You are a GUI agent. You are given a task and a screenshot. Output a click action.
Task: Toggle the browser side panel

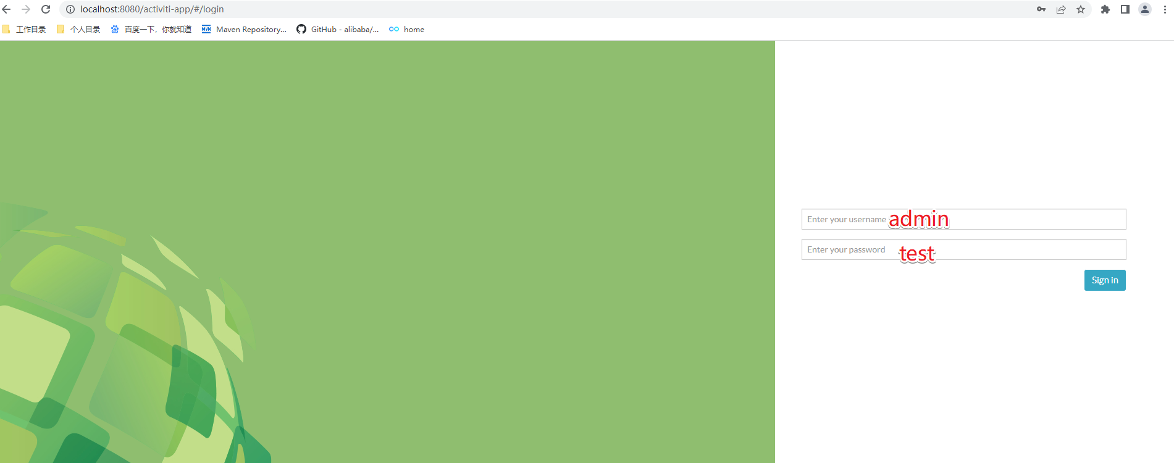tap(1125, 9)
